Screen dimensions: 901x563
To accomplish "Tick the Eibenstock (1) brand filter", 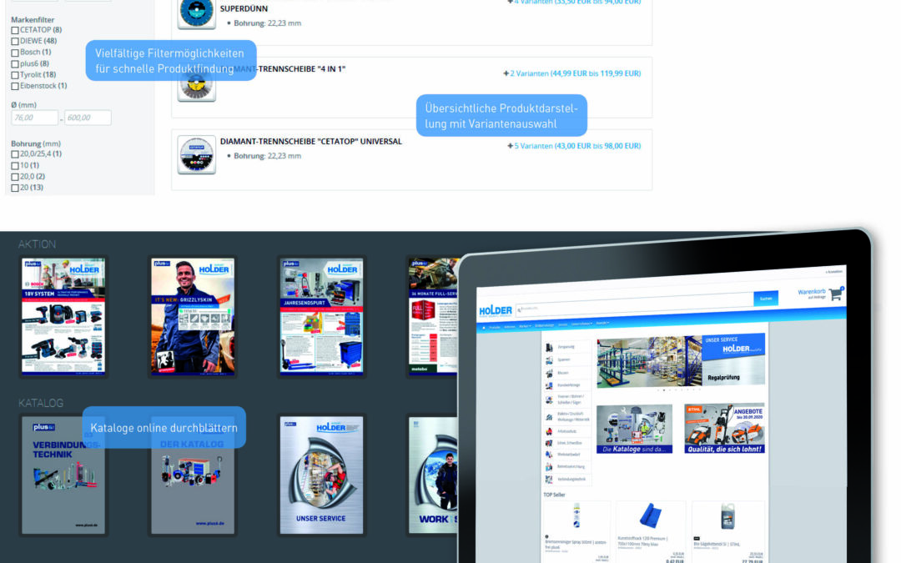I will [x=15, y=86].
